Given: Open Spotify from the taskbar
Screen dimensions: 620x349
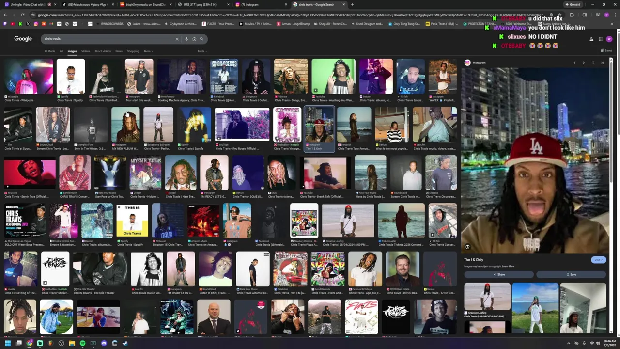Looking at the screenshot, I should coord(82,343).
